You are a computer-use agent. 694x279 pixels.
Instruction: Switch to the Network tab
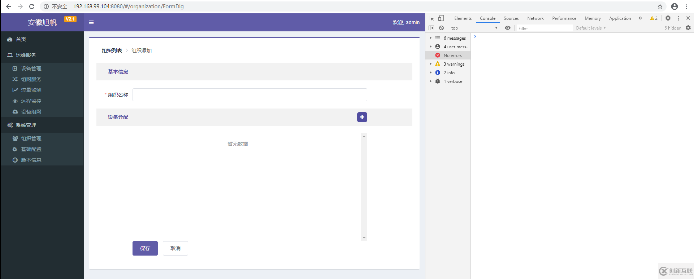pyautogui.click(x=535, y=18)
